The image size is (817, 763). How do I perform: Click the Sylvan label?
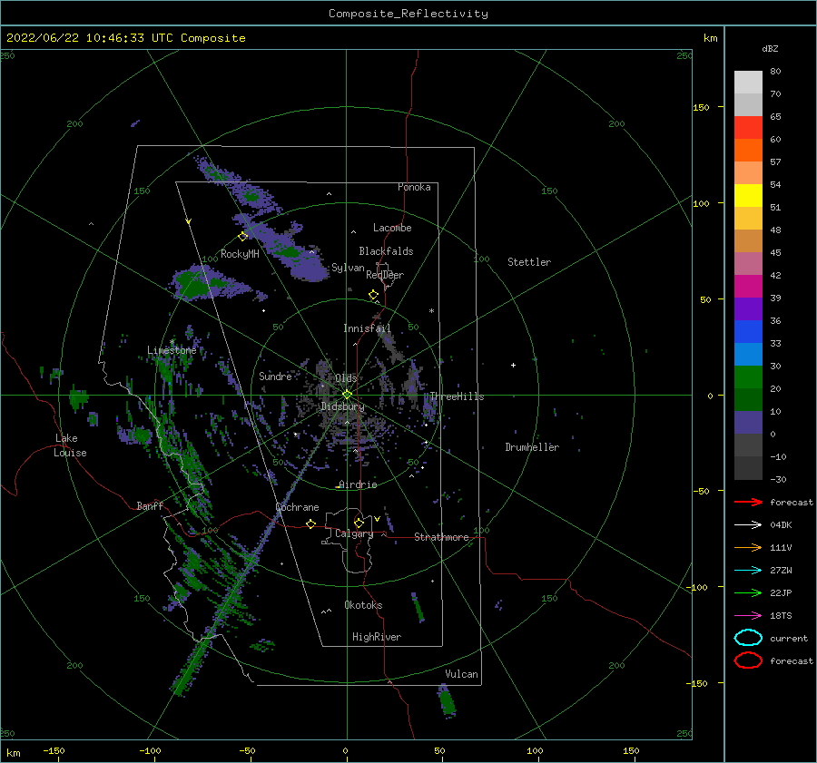tap(348, 268)
